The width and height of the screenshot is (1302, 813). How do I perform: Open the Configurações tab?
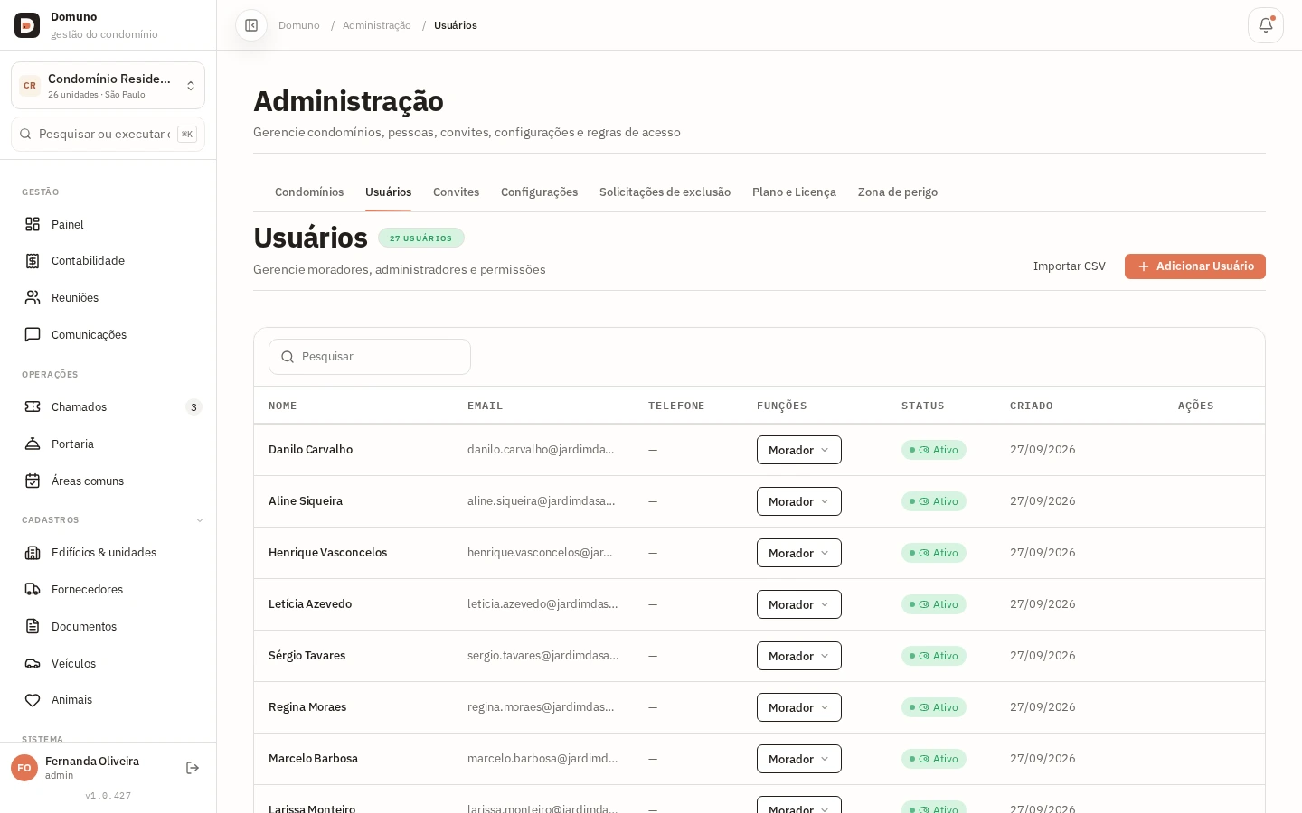pyautogui.click(x=539, y=192)
